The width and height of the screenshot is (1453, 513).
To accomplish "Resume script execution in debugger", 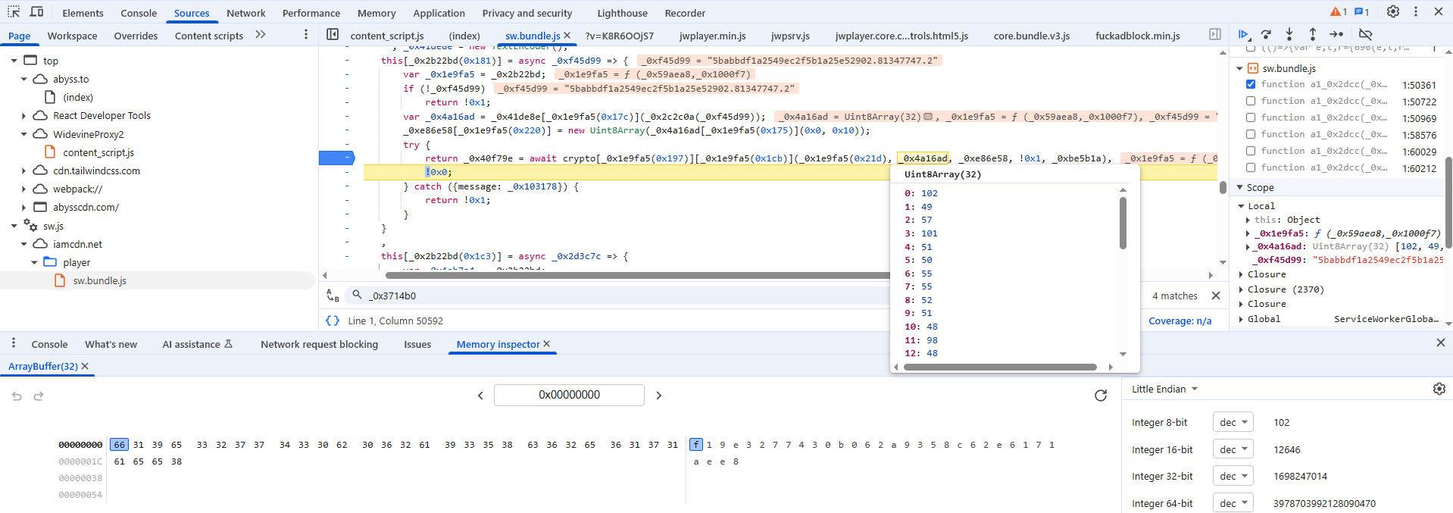I will 1243,34.
